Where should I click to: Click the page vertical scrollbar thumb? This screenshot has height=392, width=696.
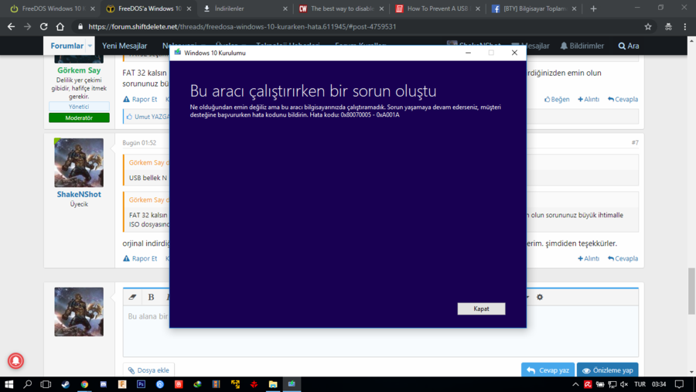tap(691, 291)
